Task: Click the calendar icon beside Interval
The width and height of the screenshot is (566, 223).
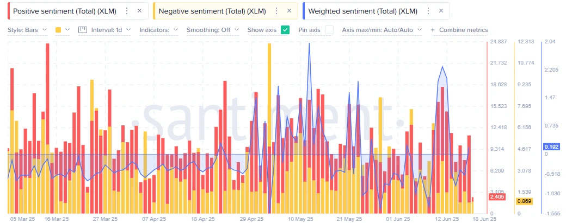Action: point(83,30)
